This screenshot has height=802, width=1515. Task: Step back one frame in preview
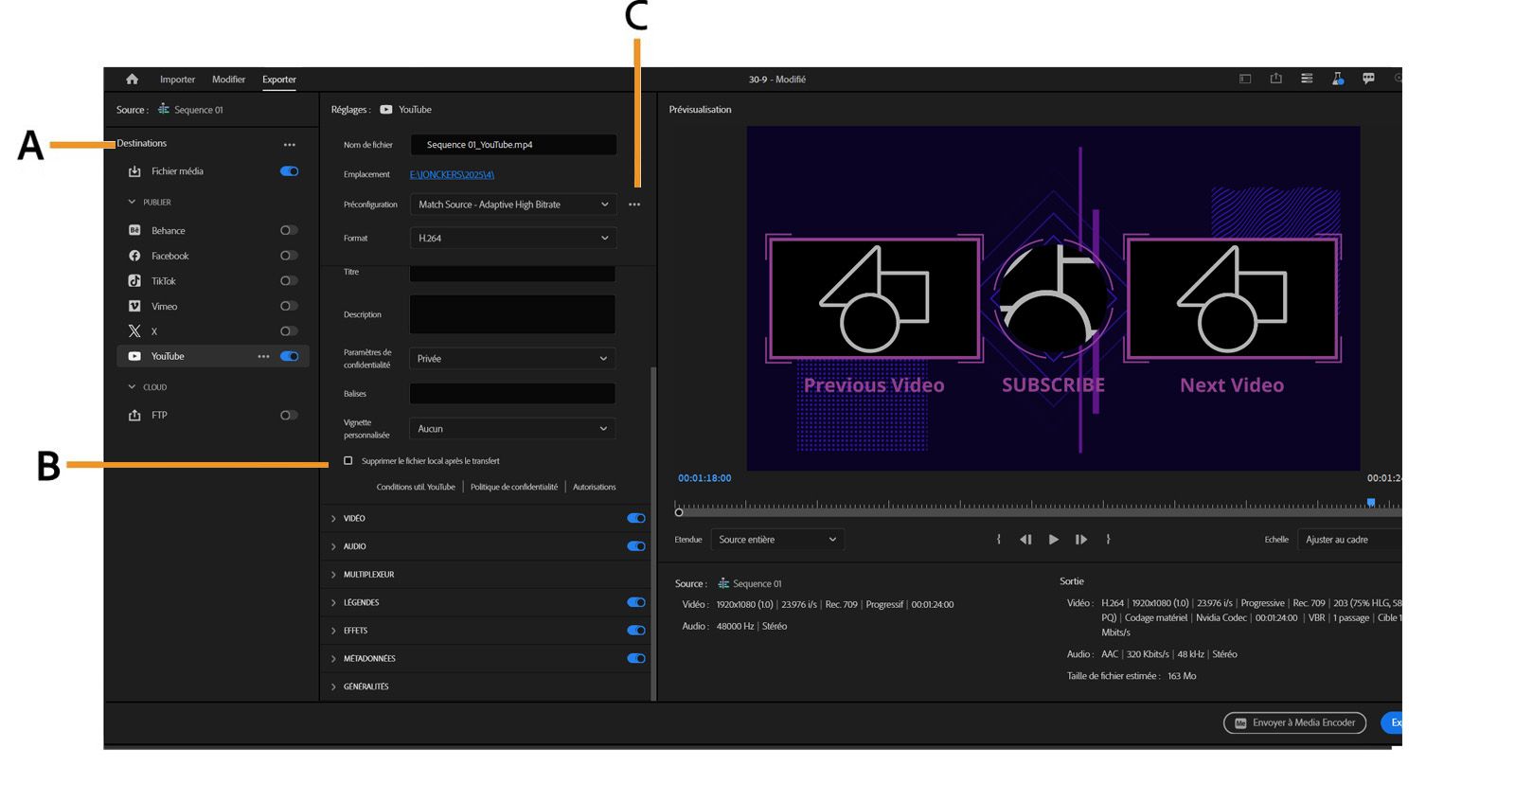pos(1025,540)
